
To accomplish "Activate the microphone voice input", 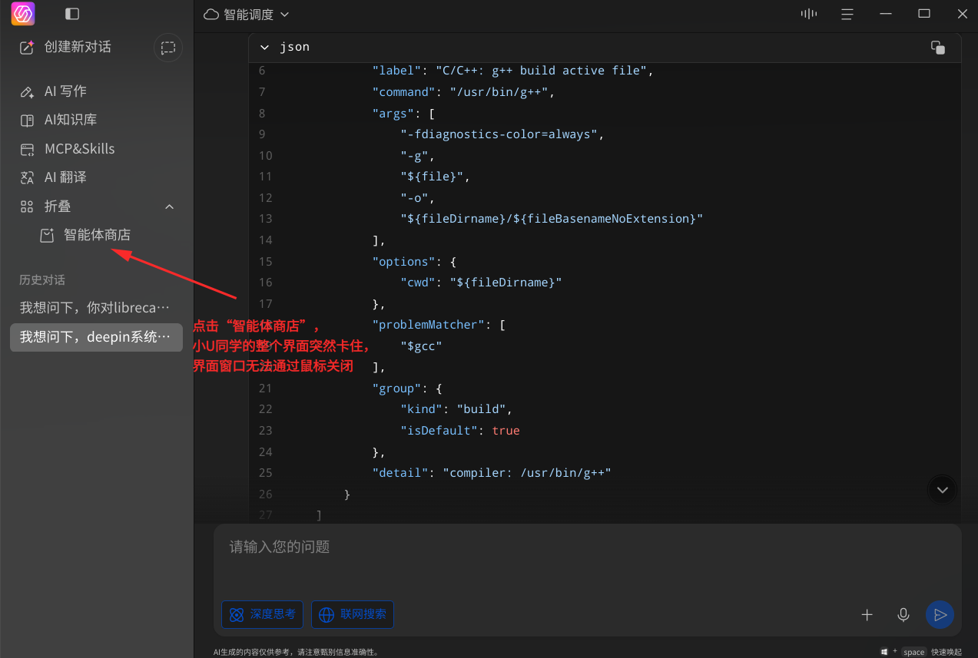I will pos(903,614).
